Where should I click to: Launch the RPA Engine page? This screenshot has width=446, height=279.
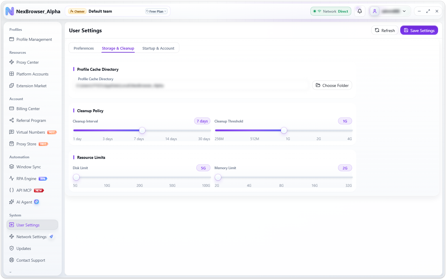coord(32,179)
